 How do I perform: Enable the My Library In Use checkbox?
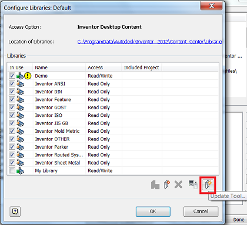12,171
